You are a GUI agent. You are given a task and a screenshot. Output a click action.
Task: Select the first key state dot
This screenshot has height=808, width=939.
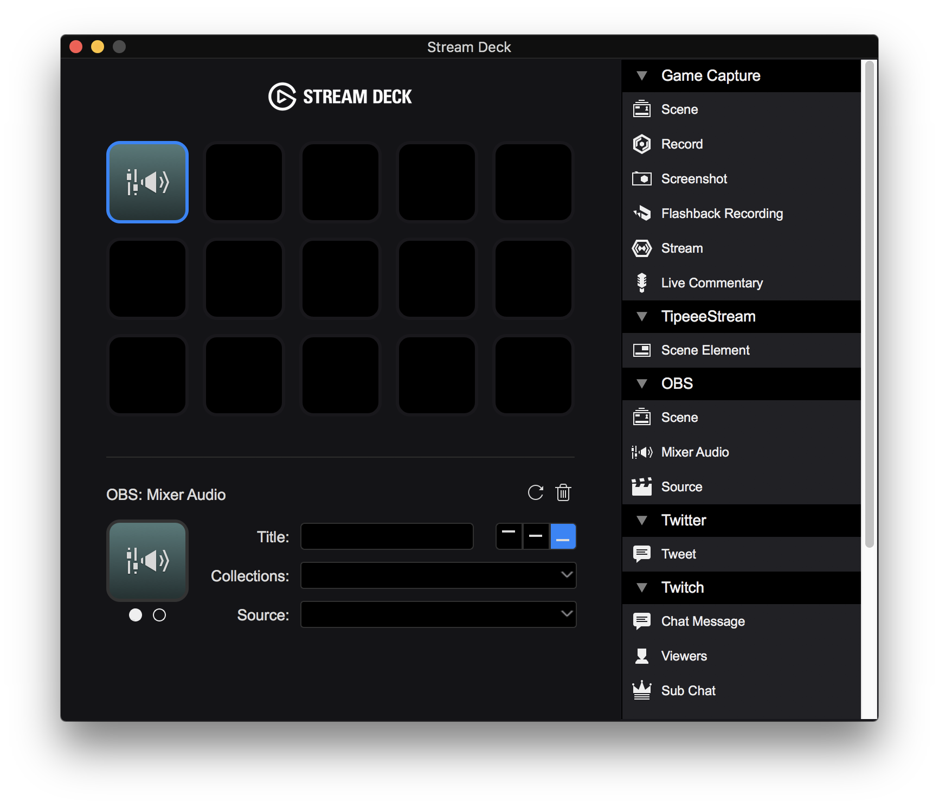click(136, 615)
